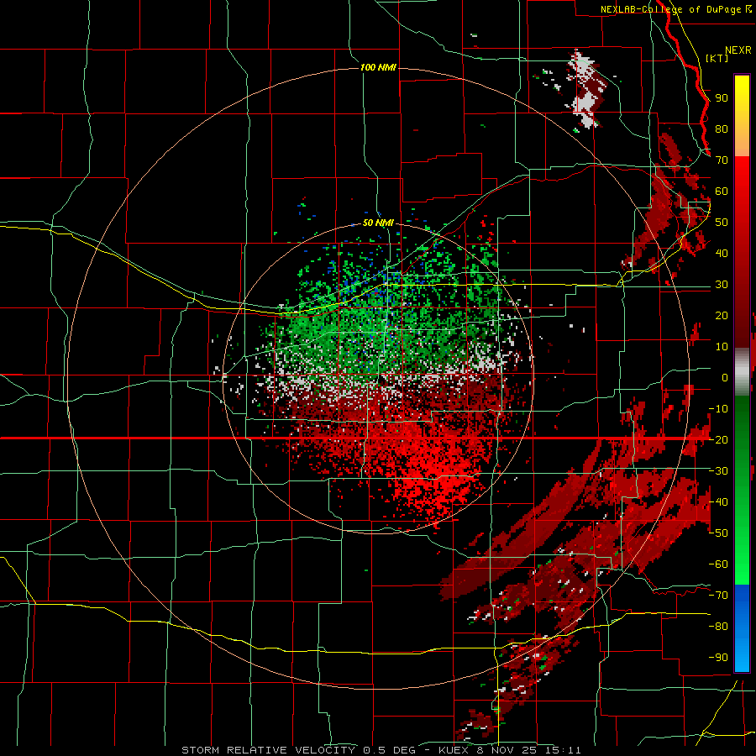This screenshot has height=756, width=756.
Task: Click the KUEX station ID in the caption
Action: (x=454, y=750)
